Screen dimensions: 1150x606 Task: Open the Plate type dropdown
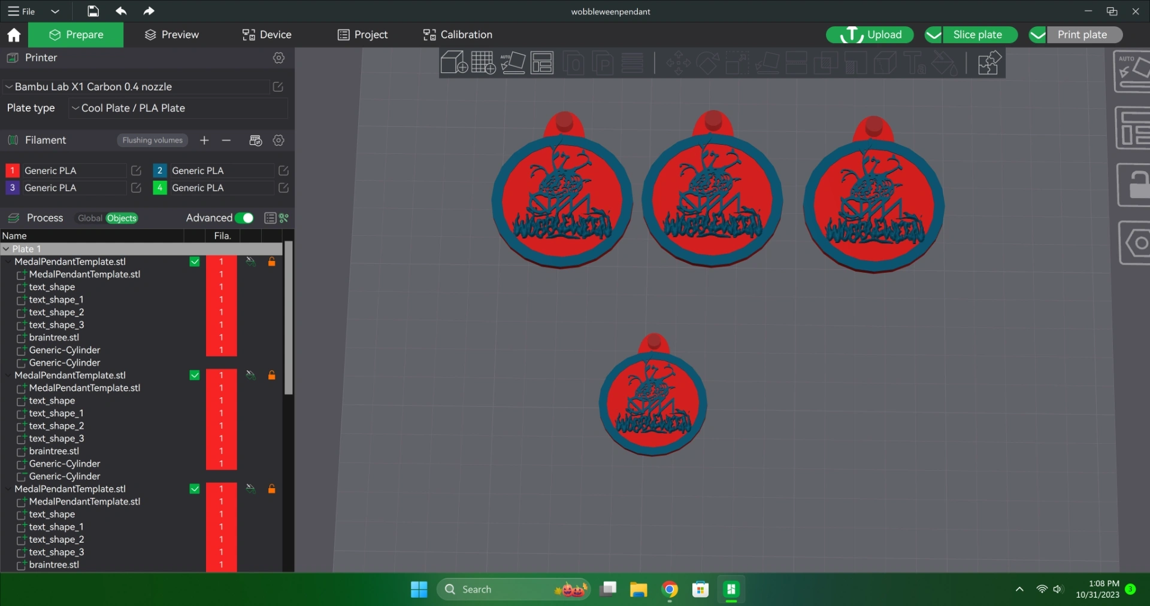(x=178, y=108)
